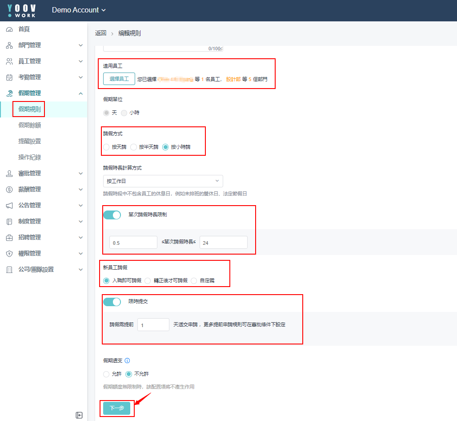Open the 請假時長計算方式 dropdown
Viewport: 457px width, 421px height.
tap(162, 181)
